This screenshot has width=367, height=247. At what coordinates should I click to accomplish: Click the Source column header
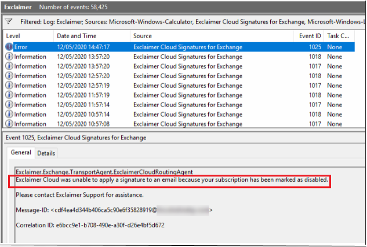[209, 36]
